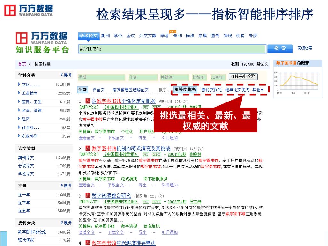
Task: Click the PDF icon of result 2
Action: [x=88, y=148]
